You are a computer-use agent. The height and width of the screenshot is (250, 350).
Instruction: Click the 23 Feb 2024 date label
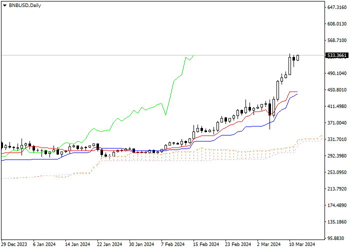pos(238,244)
